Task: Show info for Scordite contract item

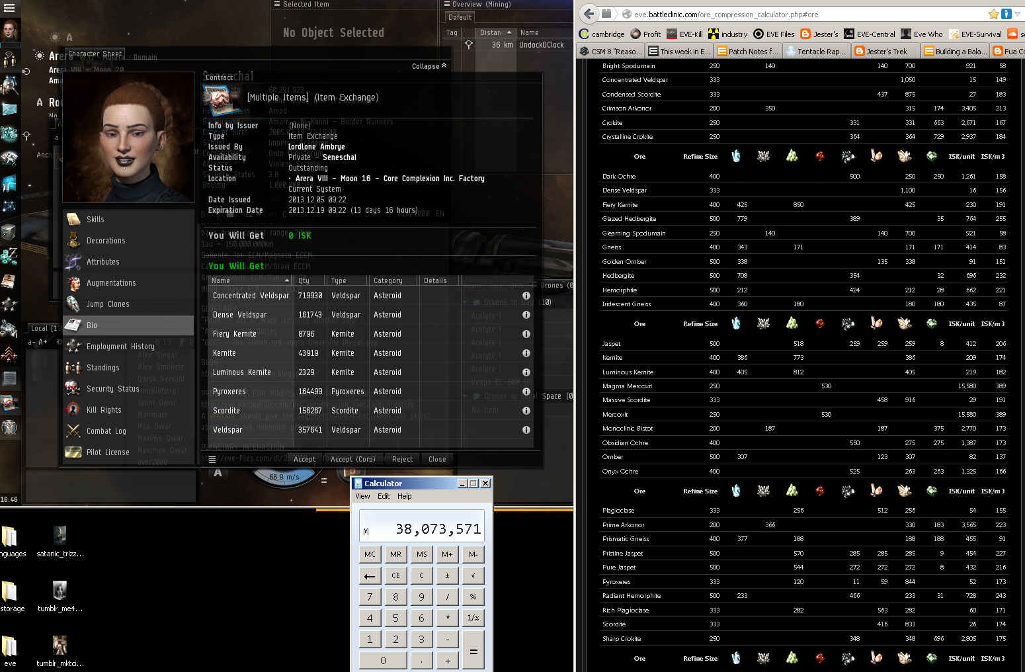Action: click(526, 411)
